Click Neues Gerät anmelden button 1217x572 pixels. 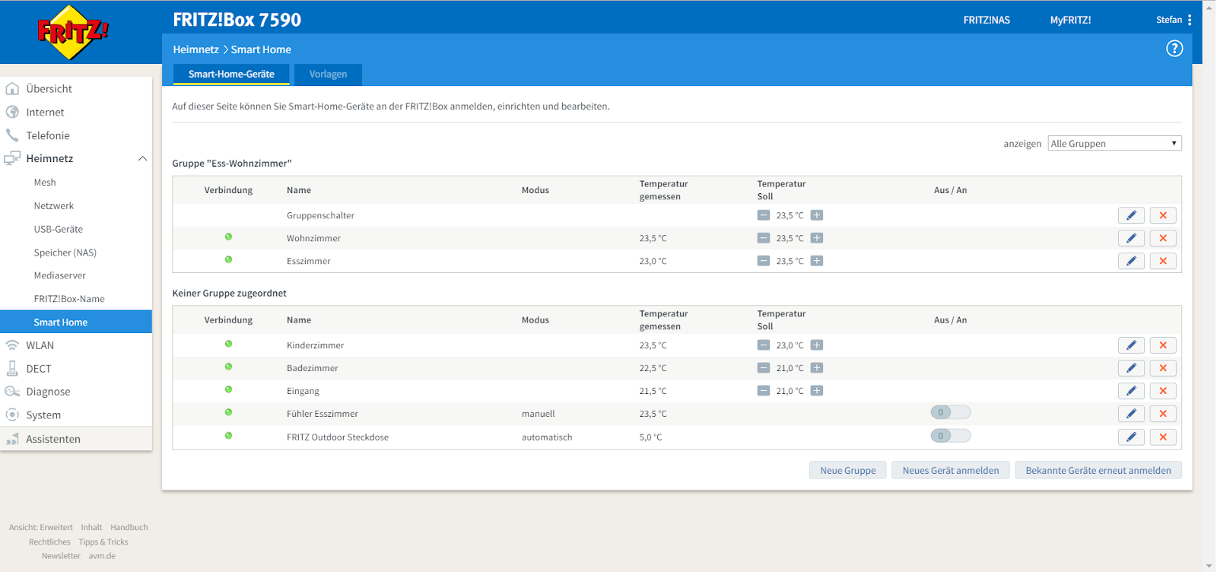pyautogui.click(x=950, y=470)
